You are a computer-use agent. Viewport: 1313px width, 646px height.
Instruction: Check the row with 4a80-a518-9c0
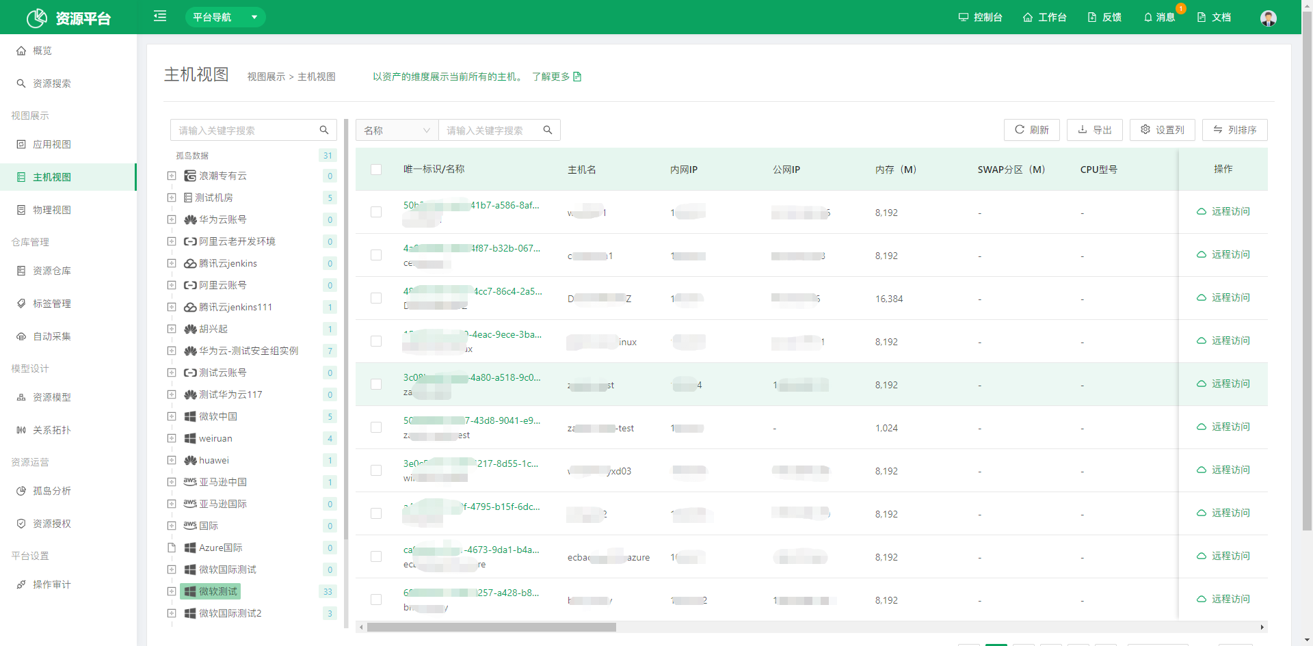[x=376, y=384]
